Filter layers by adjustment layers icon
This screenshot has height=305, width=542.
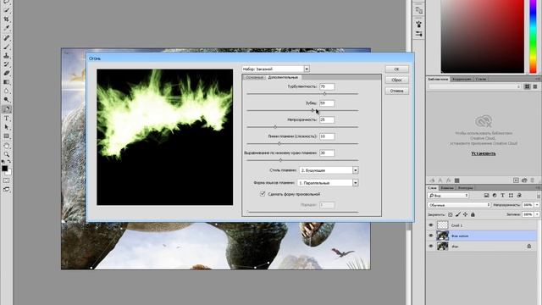tap(495, 196)
